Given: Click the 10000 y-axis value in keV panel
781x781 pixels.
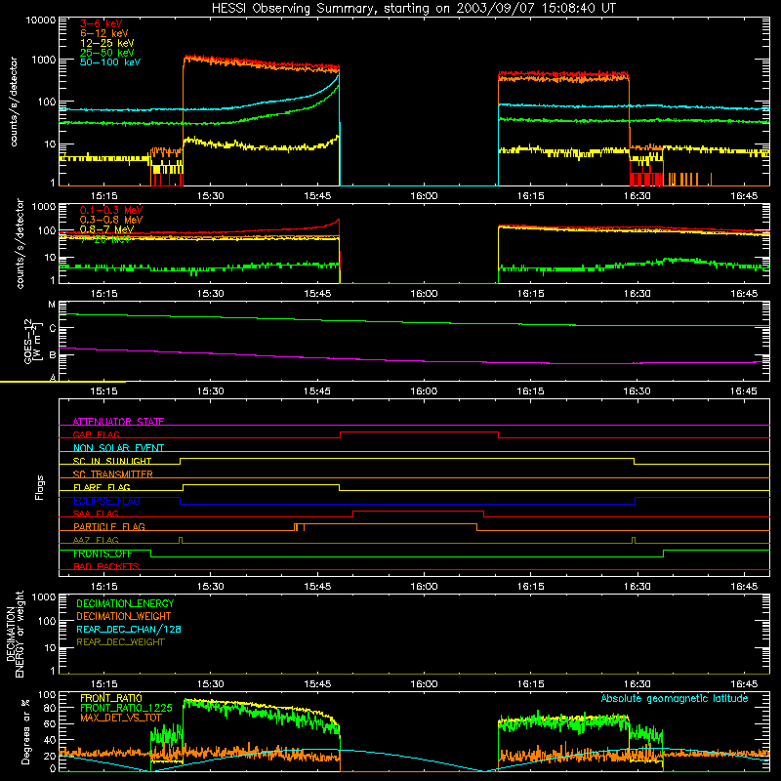Looking at the screenshot, I should (41, 21).
